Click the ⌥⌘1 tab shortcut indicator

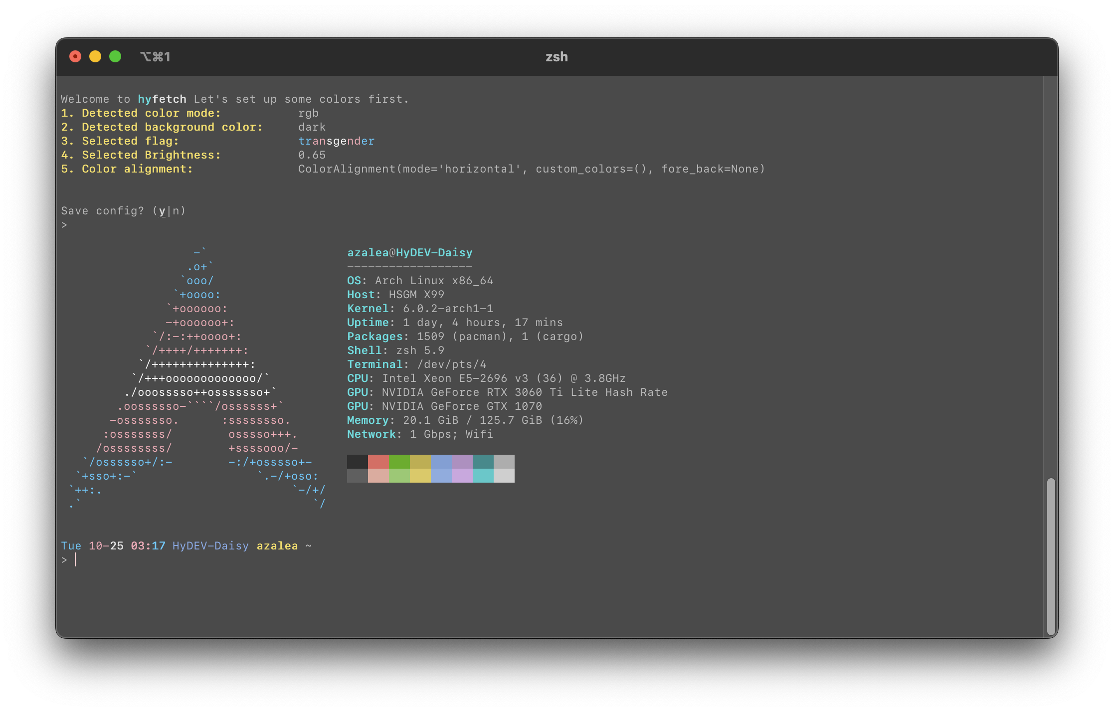tap(155, 57)
